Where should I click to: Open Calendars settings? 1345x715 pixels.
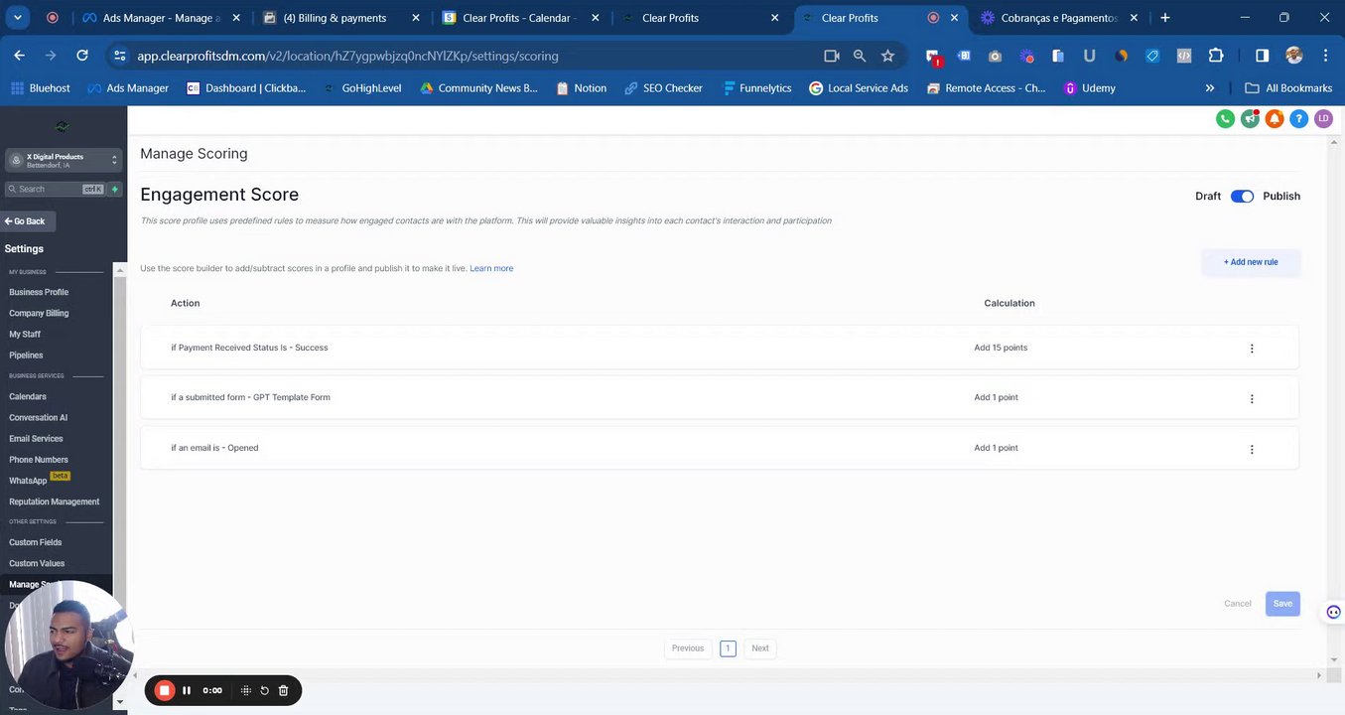[28, 396]
